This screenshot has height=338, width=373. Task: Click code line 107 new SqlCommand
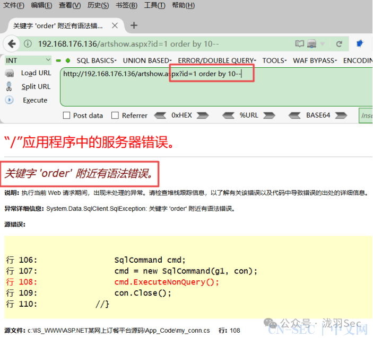coord(186,271)
